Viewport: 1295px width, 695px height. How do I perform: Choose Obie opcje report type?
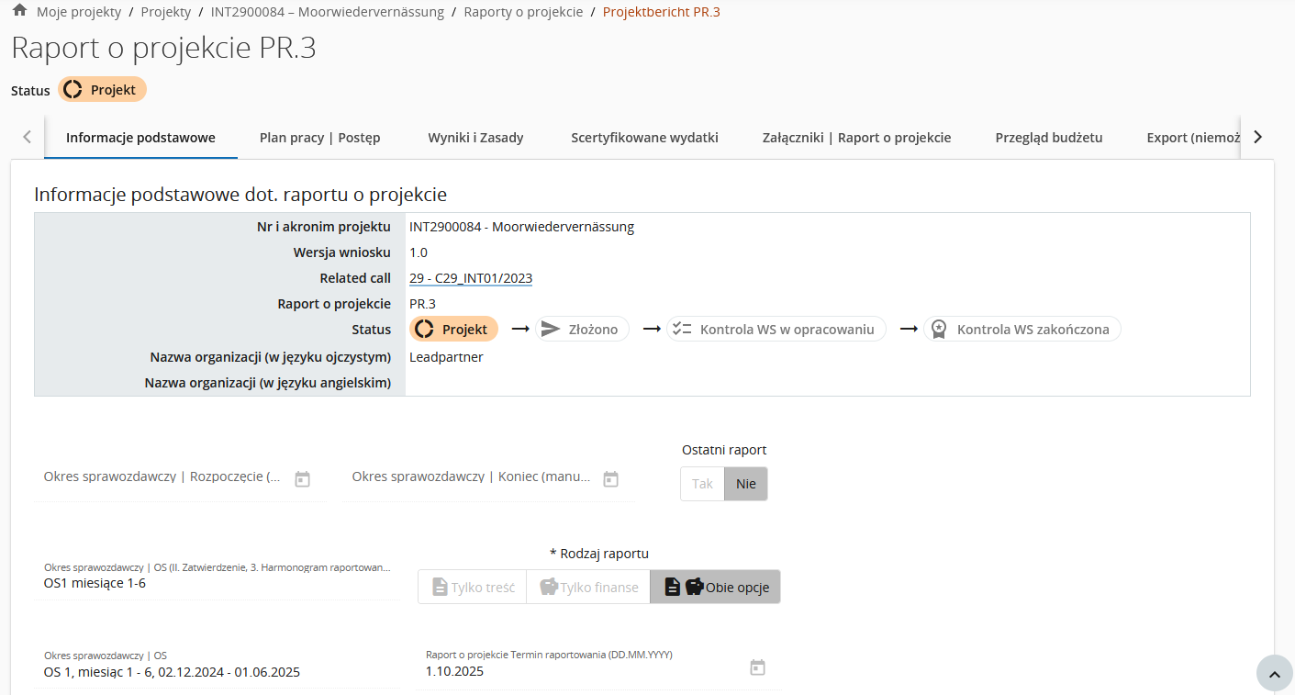point(715,587)
